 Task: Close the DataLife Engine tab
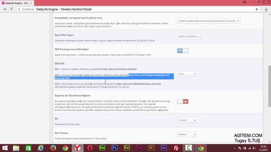pyautogui.click(x=31, y=3)
